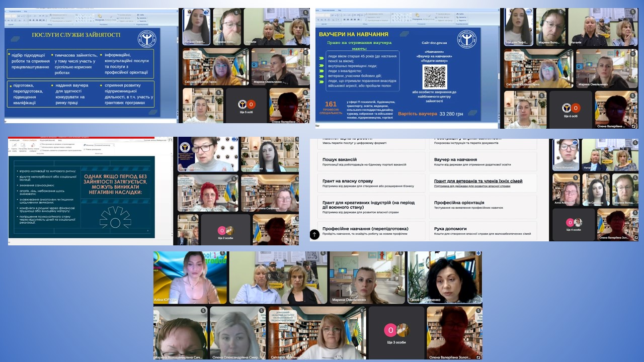Viewport: 644px width, 362px height.
Task: Click the slide heading 'ВАУЧЕРИ НА НАВЧАННЯ'
Action: click(x=354, y=34)
